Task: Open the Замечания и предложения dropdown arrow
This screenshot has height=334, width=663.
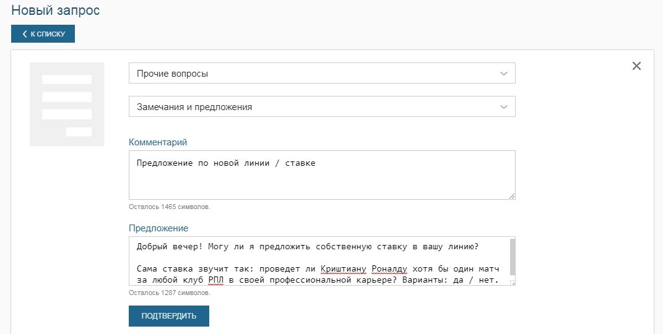Action: pyautogui.click(x=504, y=107)
